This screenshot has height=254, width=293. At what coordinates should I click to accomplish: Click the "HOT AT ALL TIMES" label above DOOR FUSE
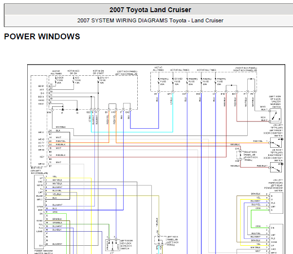[56, 72]
